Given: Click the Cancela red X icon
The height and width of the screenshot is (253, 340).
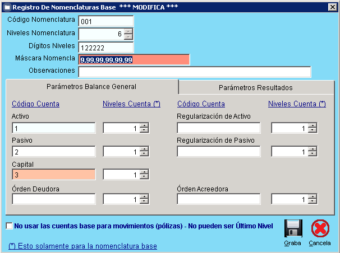Looking at the screenshot, I should click(x=320, y=229).
